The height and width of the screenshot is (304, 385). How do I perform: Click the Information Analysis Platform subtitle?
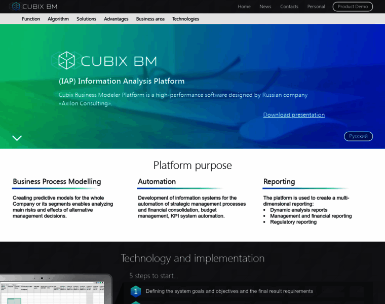122,81
